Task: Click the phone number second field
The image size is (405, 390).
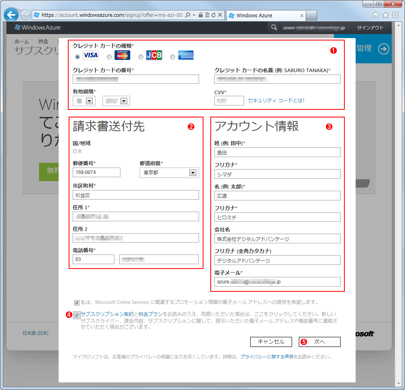Action: pyautogui.click(x=159, y=259)
